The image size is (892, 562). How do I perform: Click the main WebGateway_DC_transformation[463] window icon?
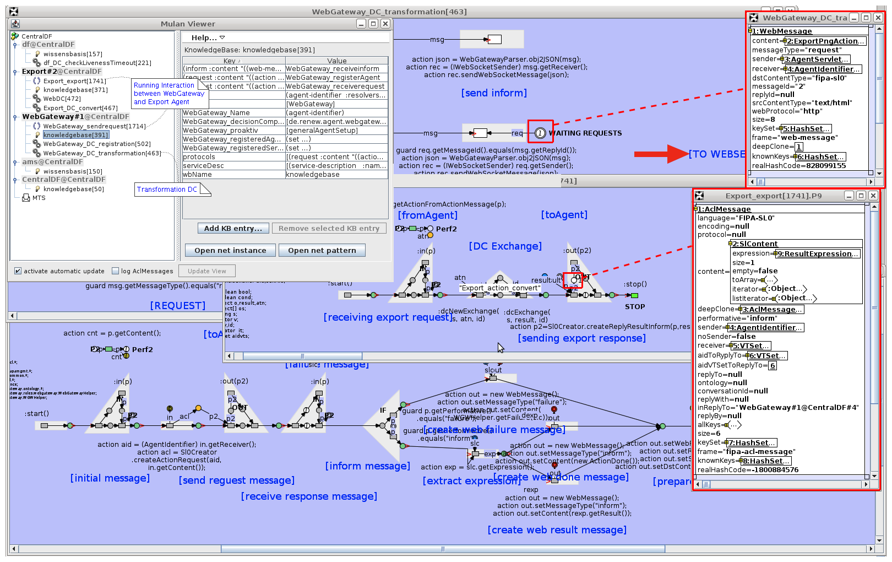point(14,12)
